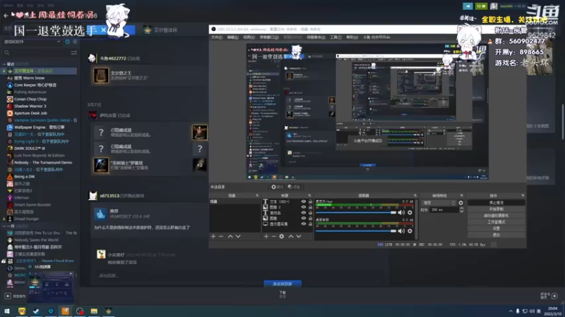Collapse the 最近 games group
565x317 pixels.
[4, 64]
